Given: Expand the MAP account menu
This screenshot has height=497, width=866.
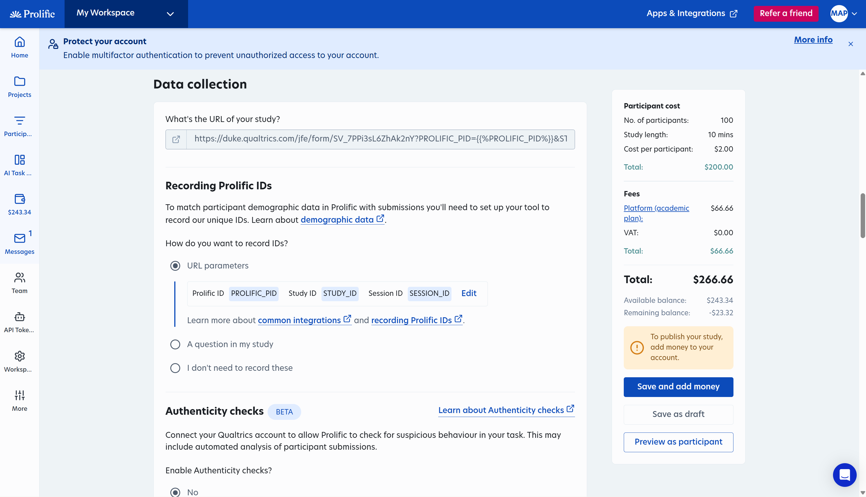Looking at the screenshot, I should (843, 14).
